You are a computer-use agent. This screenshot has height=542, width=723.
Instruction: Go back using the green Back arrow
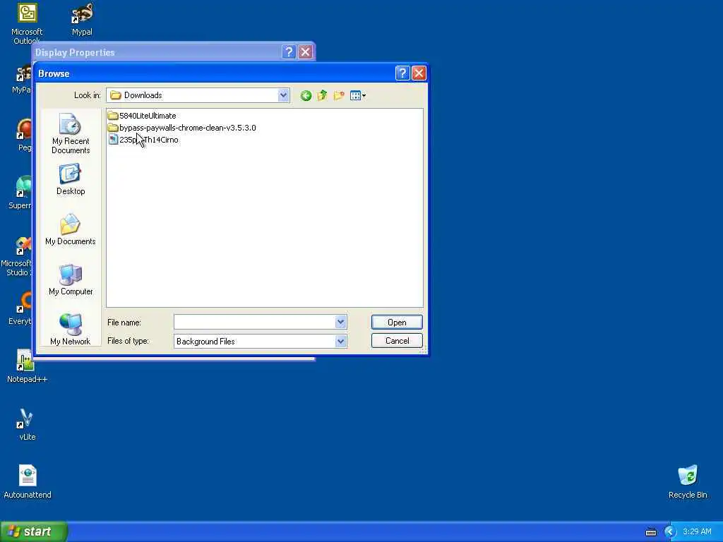click(306, 95)
